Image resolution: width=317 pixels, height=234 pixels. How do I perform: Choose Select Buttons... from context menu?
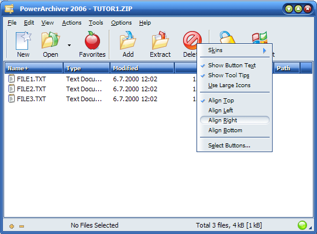click(x=235, y=146)
